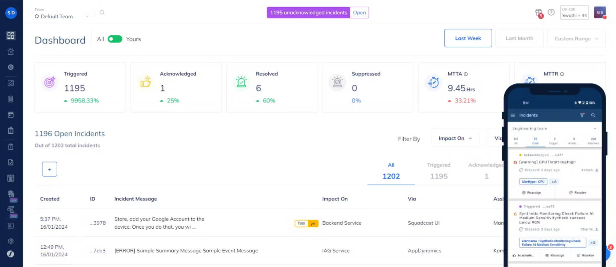Click the MTTA info icon
616x267 pixels.
pos(466,74)
